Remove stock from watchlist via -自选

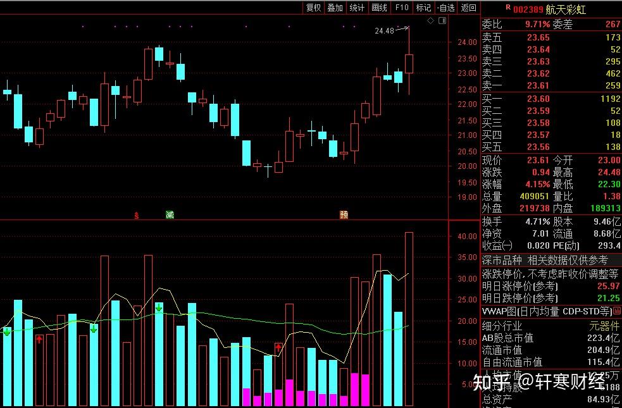point(446,8)
